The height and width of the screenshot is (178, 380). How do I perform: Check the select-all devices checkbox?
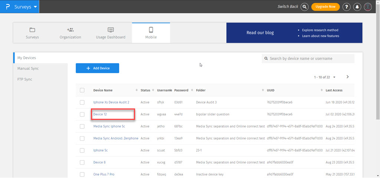tap(82, 90)
